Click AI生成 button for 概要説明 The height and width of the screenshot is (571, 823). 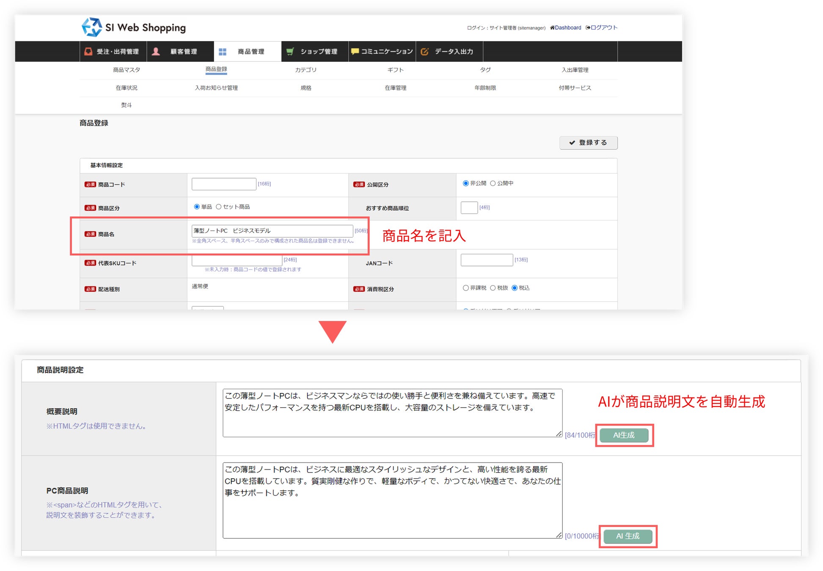[624, 435]
